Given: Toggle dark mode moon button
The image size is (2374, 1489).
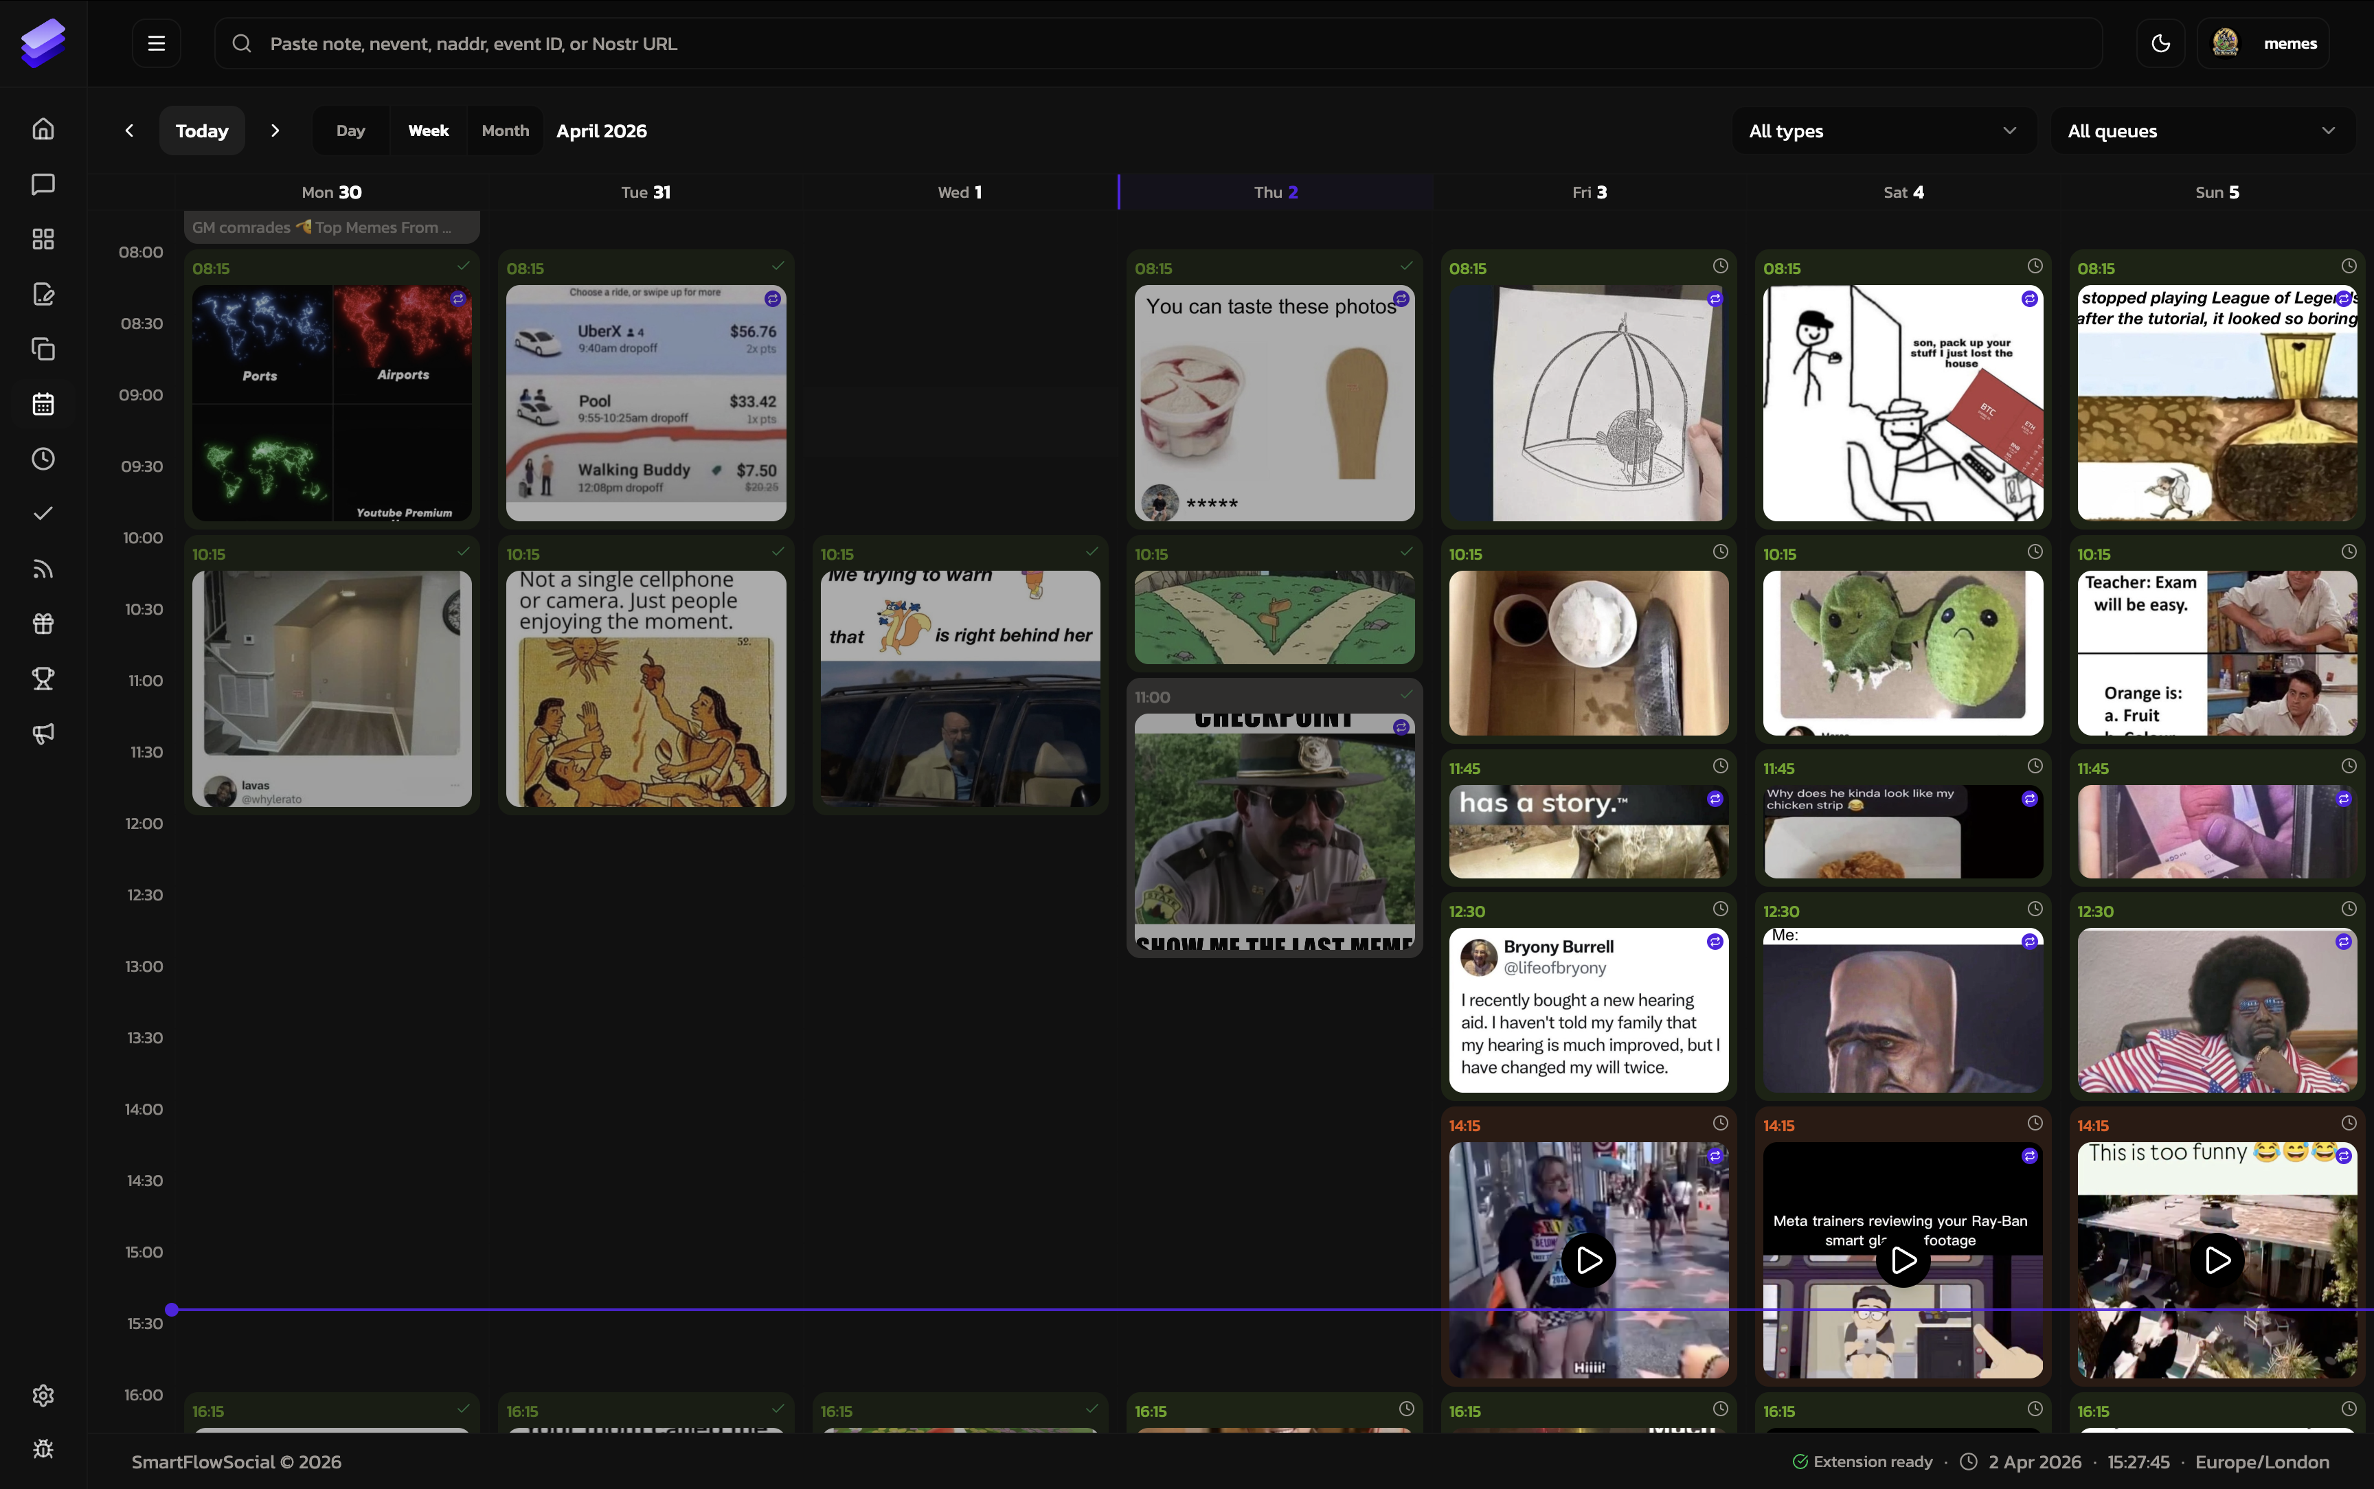Looking at the screenshot, I should coord(2160,43).
